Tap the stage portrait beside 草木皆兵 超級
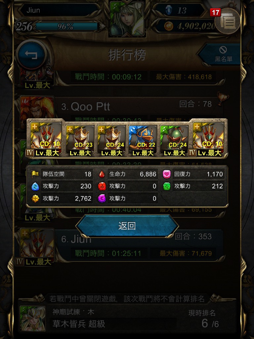 (33, 318)
